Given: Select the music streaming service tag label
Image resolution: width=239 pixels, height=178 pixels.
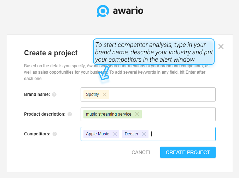Looking at the screenshot, I should pyautogui.click(x=109, y=114).
